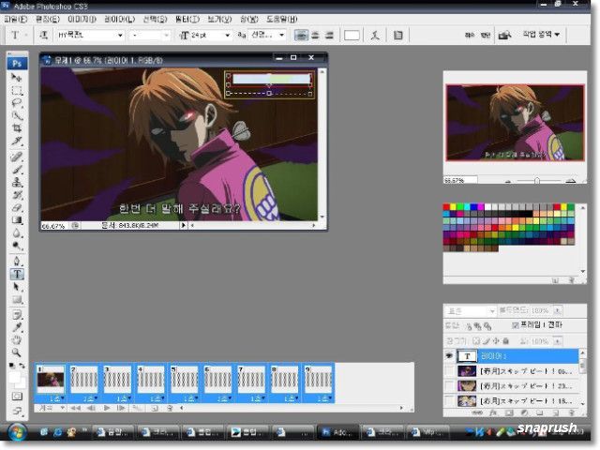This screenshot has height=450, width=600.
Task: Adjust the Navigator zoom slider
Action: 537,180
